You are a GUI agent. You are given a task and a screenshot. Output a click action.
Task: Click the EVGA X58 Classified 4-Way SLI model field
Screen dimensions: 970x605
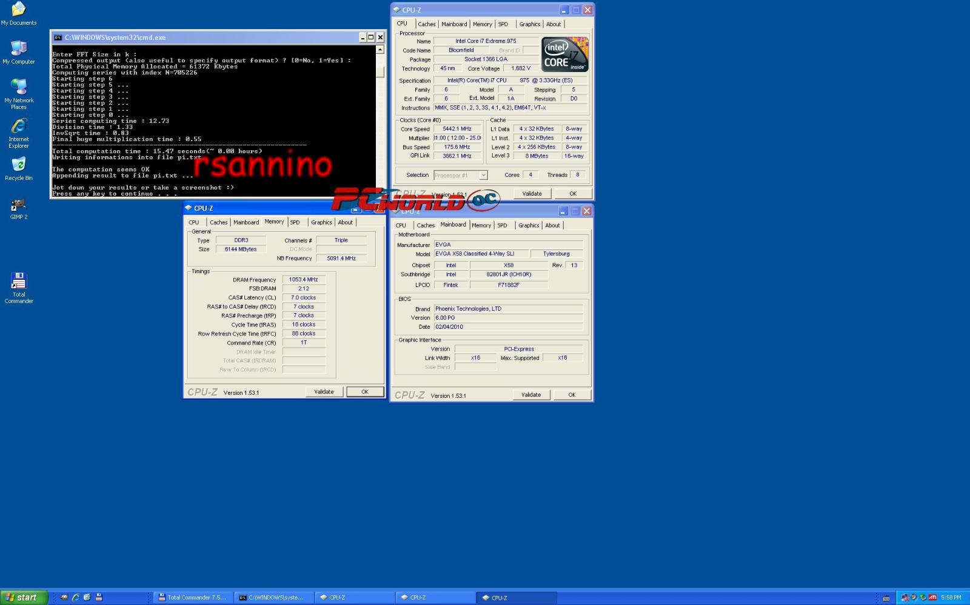[481, 254]
